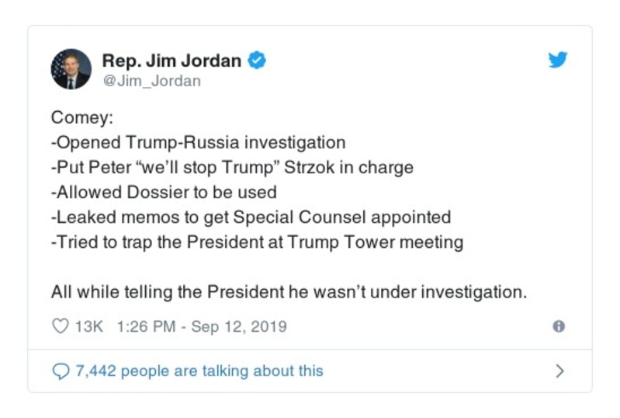Click the line mentioning Strzok in charge
The width and height of the screenshot is (620, 418).
click(232, 168)
